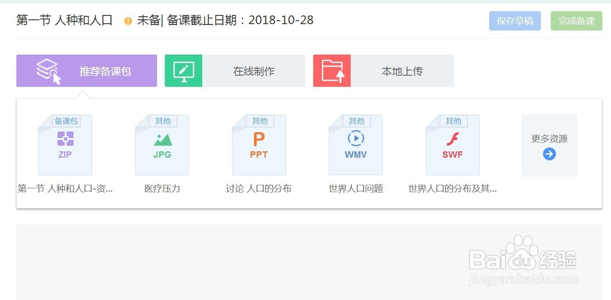611x300 pixels.
Task: Click the blue arrow under 更多资源
Action: (x=549, y=154)
